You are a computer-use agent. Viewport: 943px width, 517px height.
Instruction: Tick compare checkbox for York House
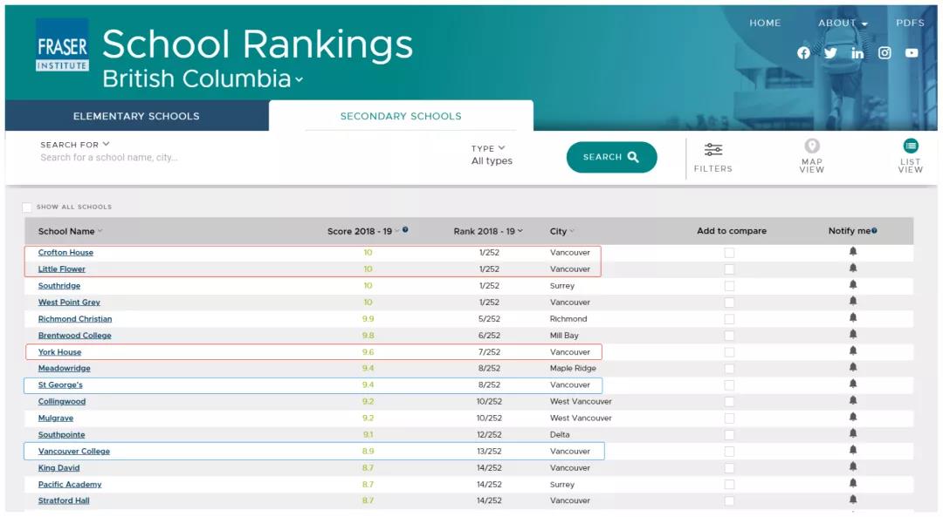[x=729, y=352]
